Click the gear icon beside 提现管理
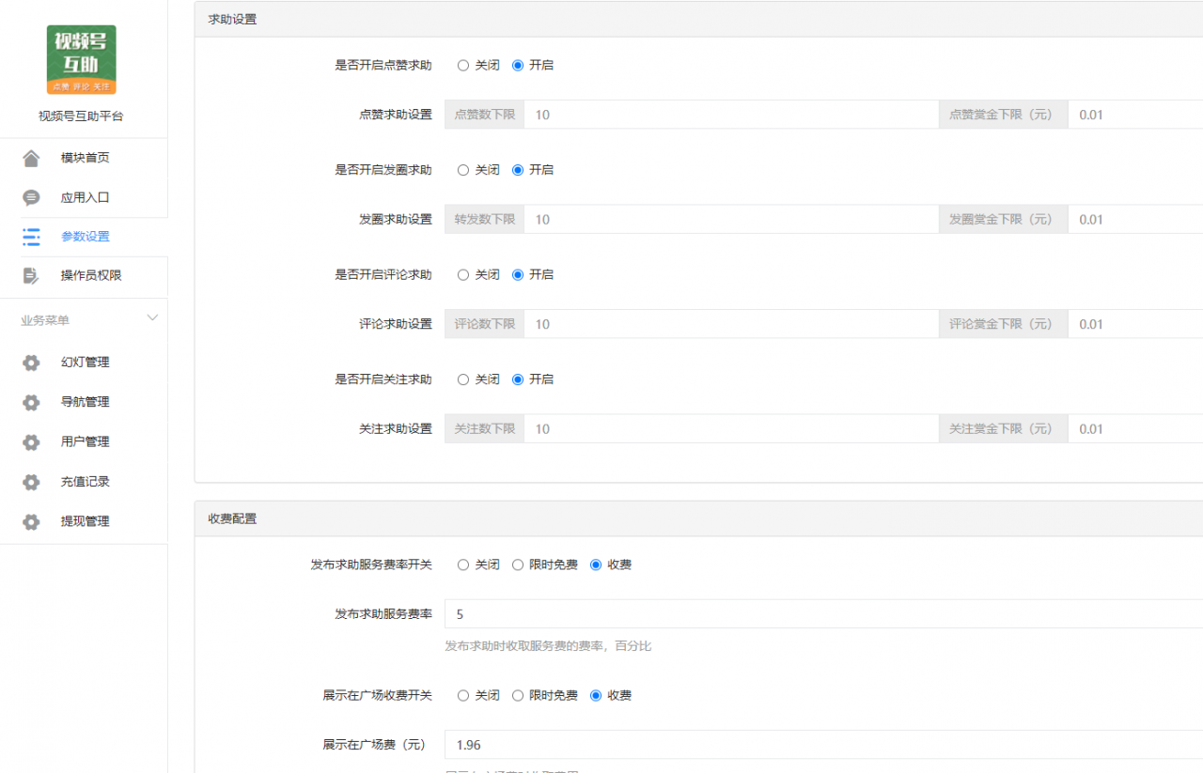The width and height of the screenshot is (1203, 773). click(x=31, y=521)
